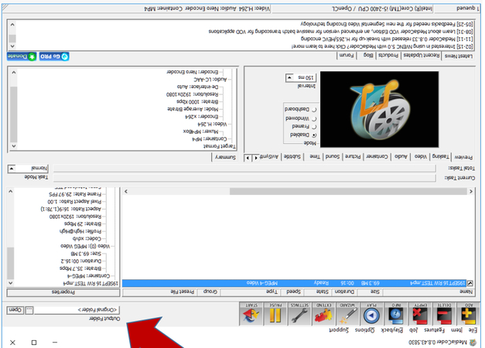The width and height of the screenshot is (485, 348).
Task: Open the Playback menu
Action: tap(391, 330)
